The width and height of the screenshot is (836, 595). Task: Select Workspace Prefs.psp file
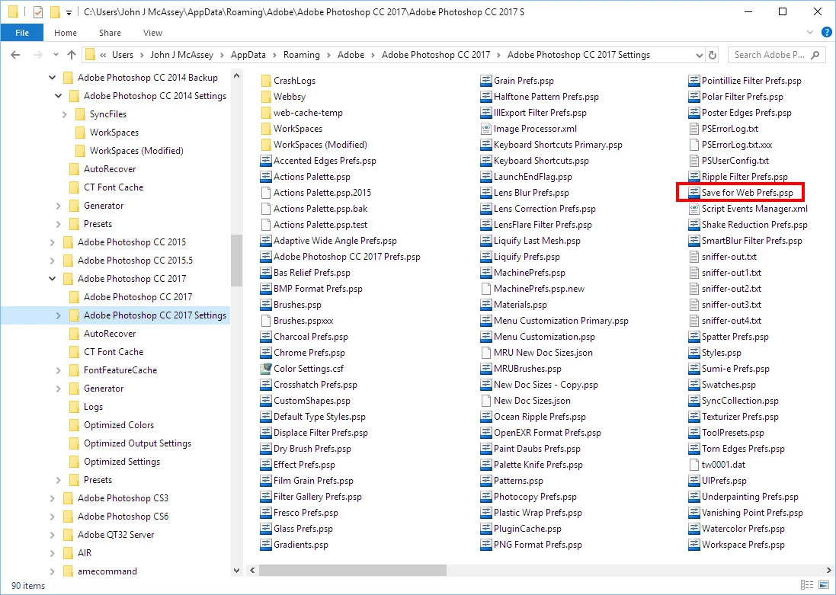point(735,545)
